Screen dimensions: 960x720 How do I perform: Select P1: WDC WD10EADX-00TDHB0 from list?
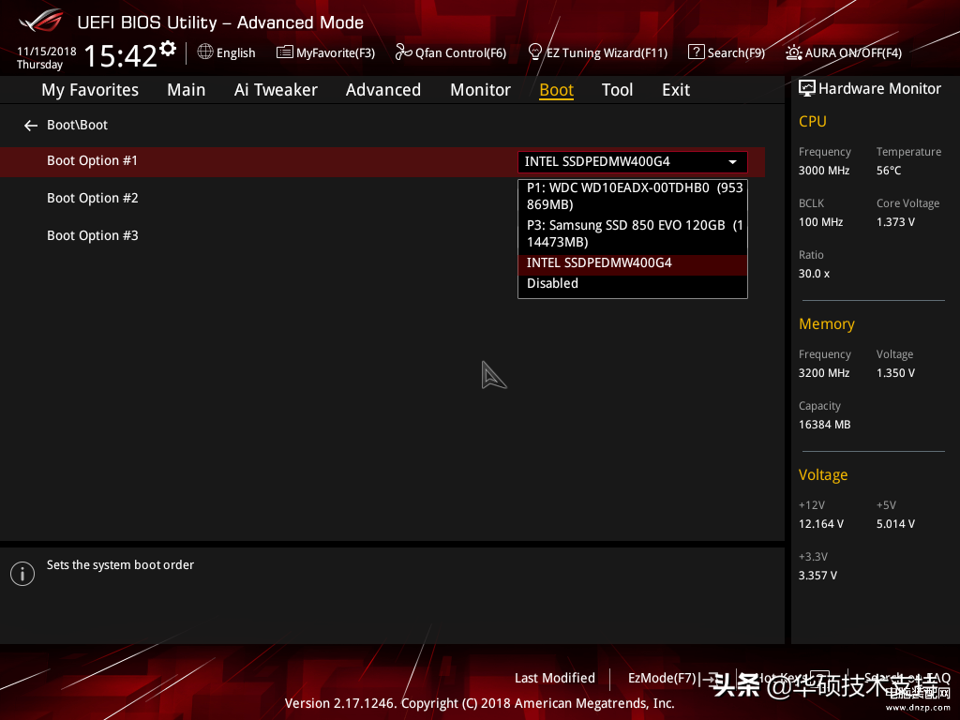coord(633,196)
